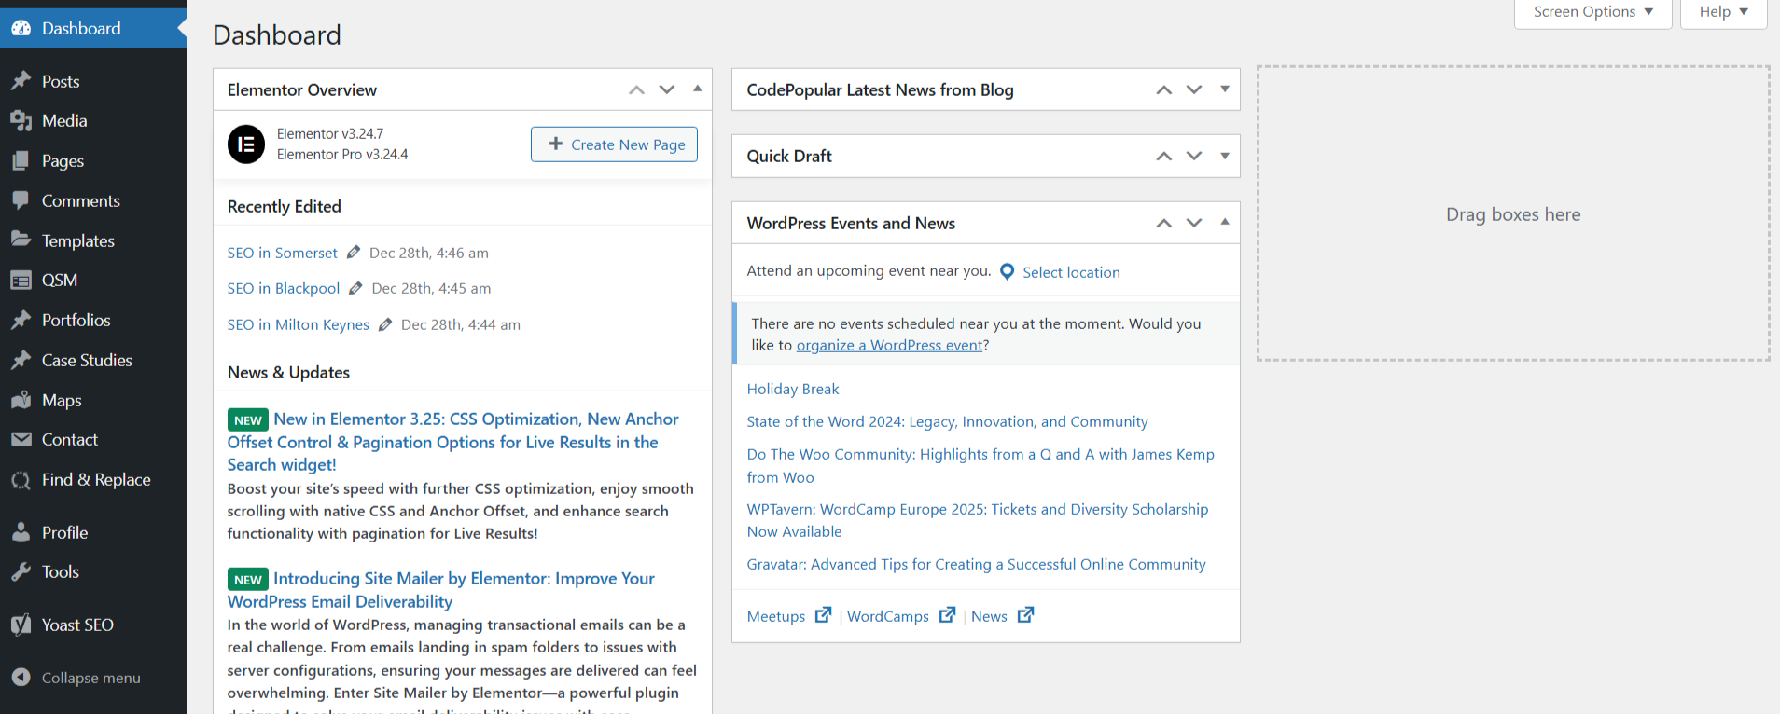Viewport: 1780px width, 714px height.
Task: Move Elementor Overview panel up
Action: coord(636,89)
